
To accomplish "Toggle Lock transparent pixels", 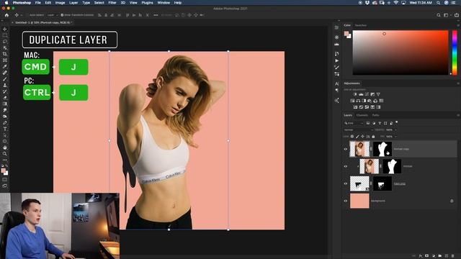I will coord(352,137).
